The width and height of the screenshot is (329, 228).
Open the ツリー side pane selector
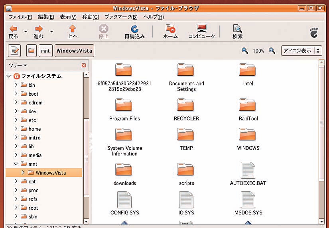18,65
